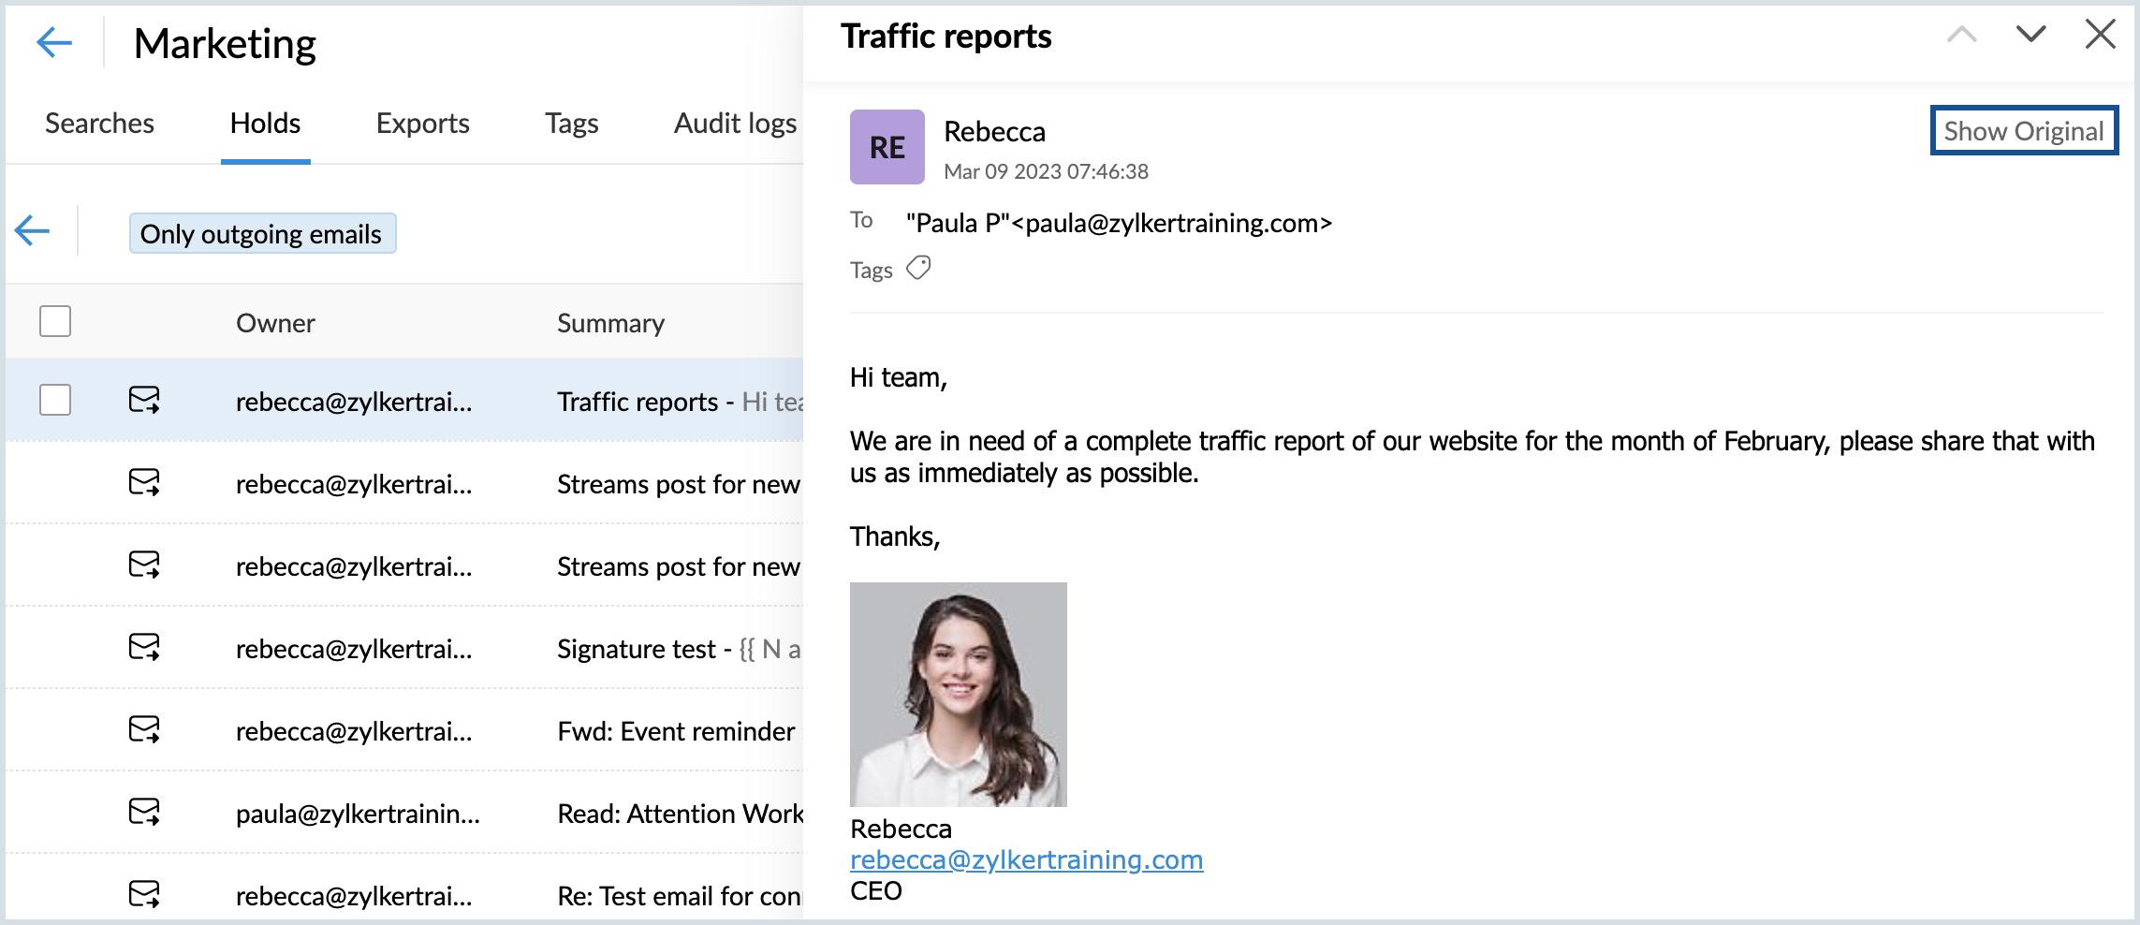Click outgoing mail icon in Traffic reports row
The image size is (2140, 925).
coord(144,401)
